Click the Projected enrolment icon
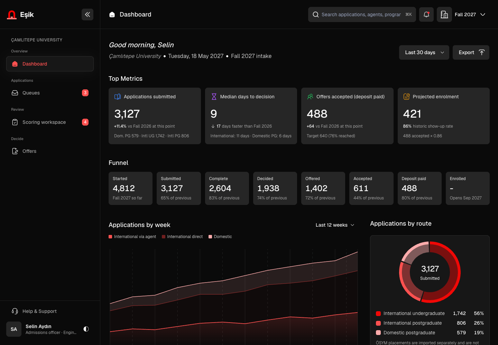This screenshot has width=498, height=345. tap(407, 97)
